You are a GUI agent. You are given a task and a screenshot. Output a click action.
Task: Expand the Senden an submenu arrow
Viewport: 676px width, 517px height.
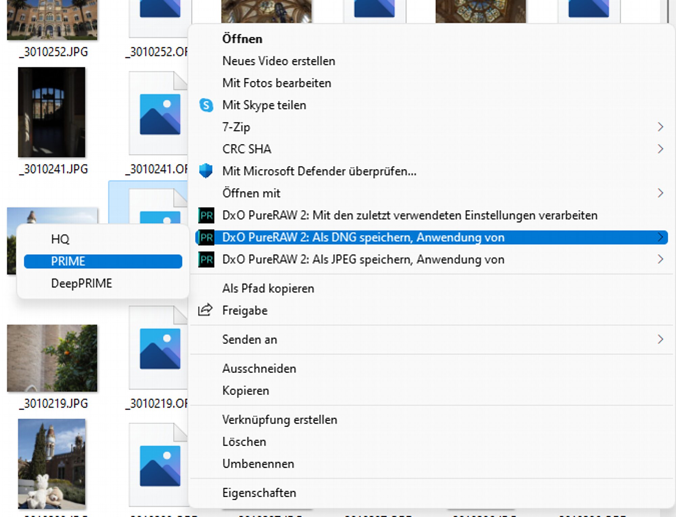pyautogui.click(x=660, y=339)
